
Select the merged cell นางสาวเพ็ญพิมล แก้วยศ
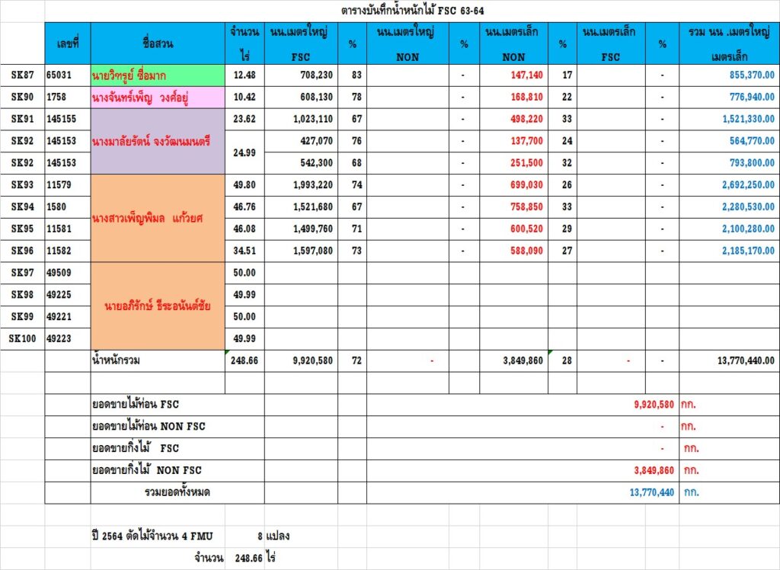click(x=158, y=218)
